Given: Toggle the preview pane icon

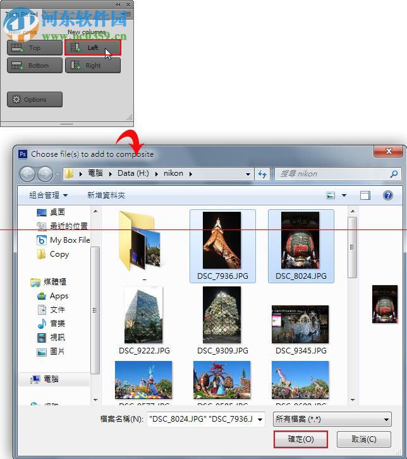Looking at the screenshot, I should pos(365,195).
